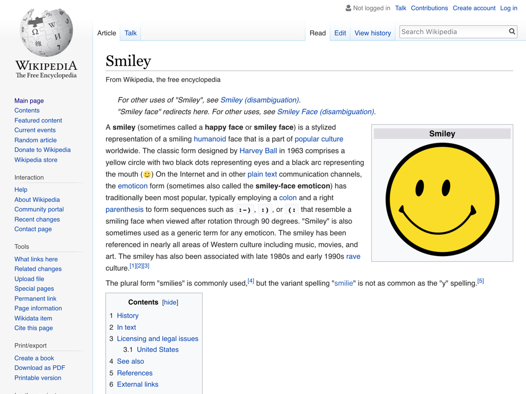Open Wikipedia store

click(x=36, y=160)
